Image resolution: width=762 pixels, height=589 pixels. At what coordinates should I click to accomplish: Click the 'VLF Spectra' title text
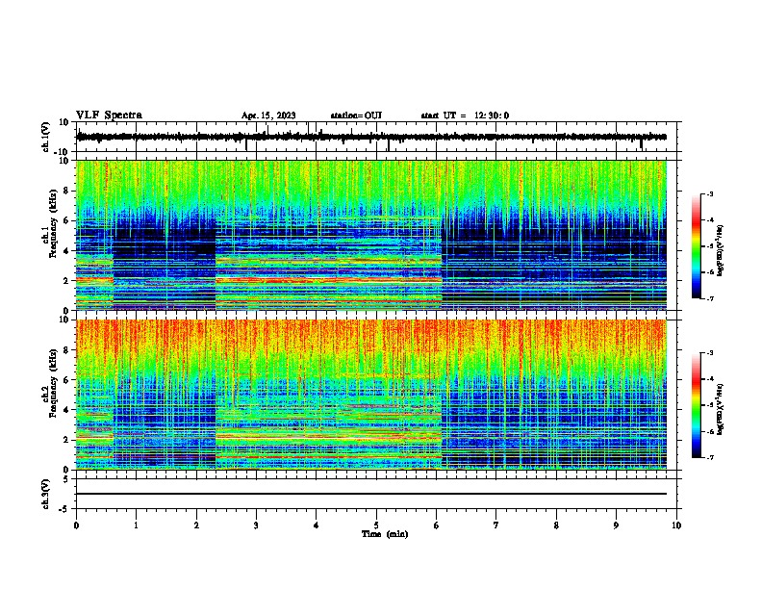click(x=109, y=115)
